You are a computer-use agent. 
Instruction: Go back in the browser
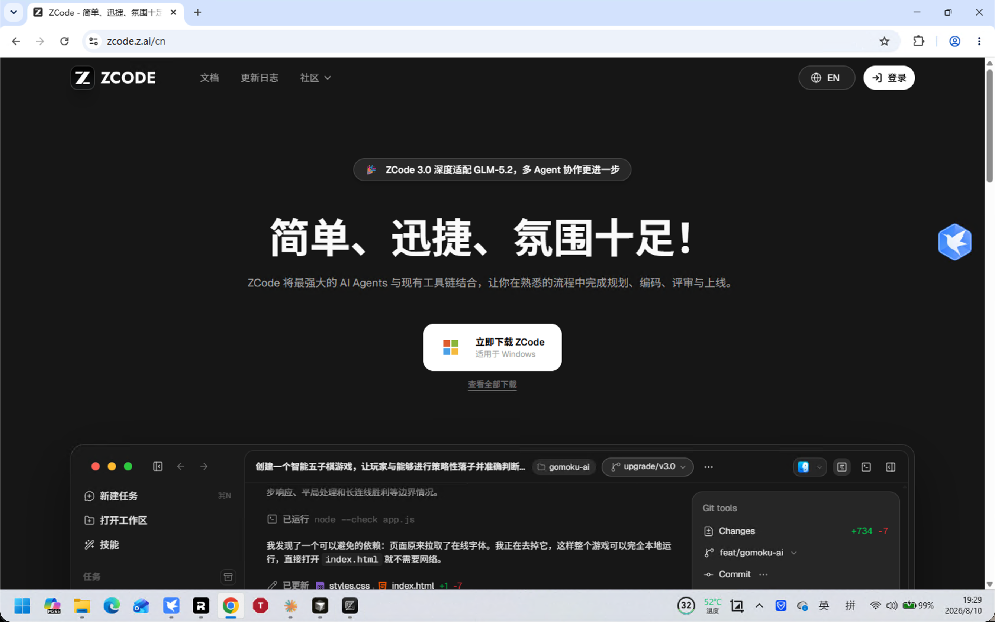(16, 41)
